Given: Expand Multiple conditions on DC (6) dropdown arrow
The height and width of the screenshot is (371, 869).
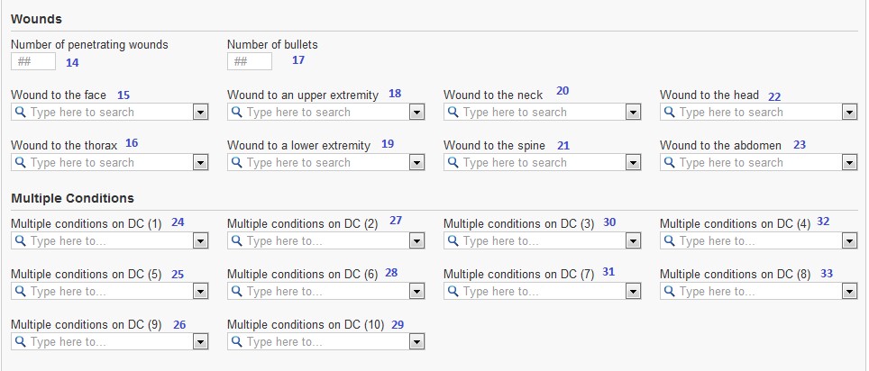Looking at the screenshot, I should pyautogui.click(x=416, y=292).
